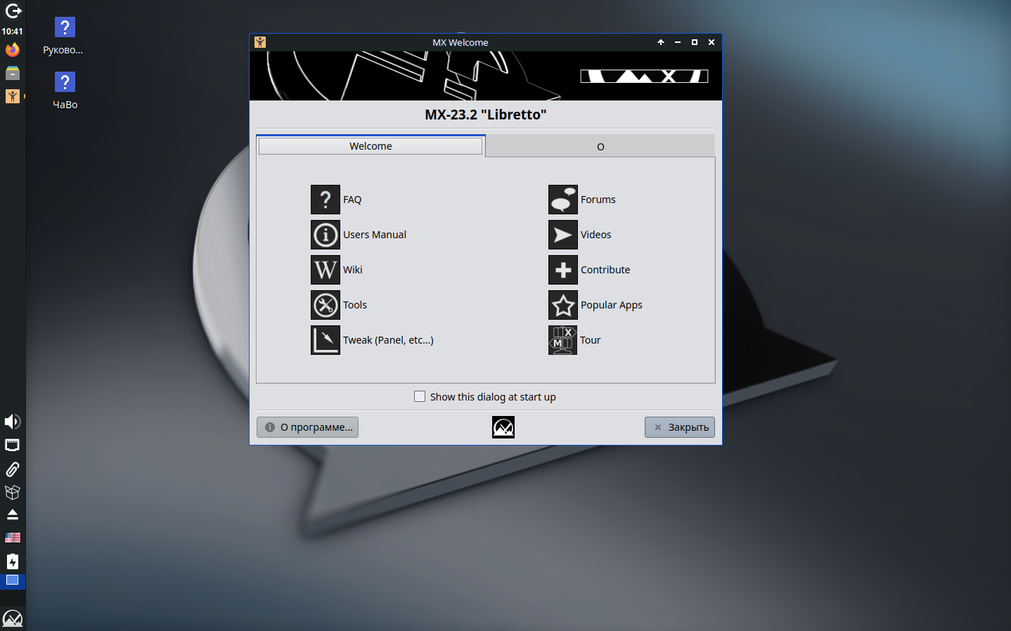Click the logout icon atop the panel
This screenshot has height=631, width=1011.
pos(13,11)
